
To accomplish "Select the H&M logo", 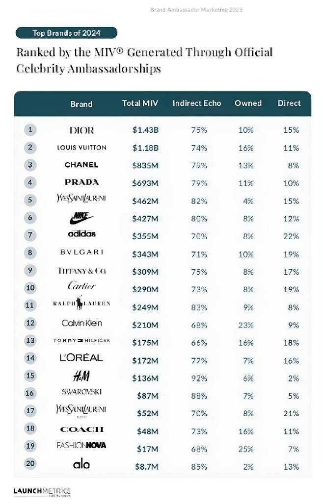I will click(81, 376).
